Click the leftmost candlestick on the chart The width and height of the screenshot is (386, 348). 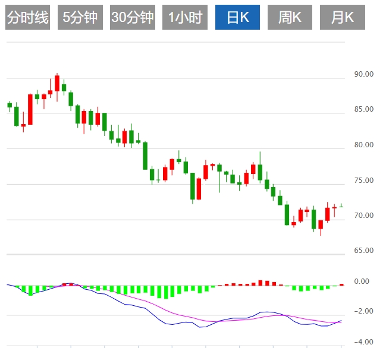[x=10, y=105]
